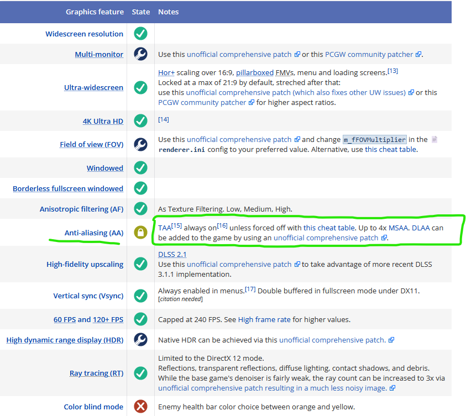
Task: Click the green checkmark for 4K Ultra HD
Action: pos(140,121)
